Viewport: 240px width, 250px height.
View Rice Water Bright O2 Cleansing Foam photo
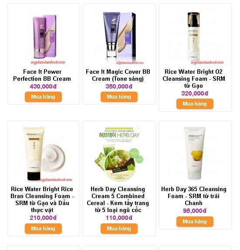coord(195,37)
